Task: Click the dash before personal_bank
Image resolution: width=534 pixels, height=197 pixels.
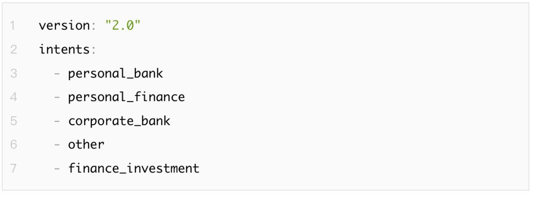Action: [57, 74]
